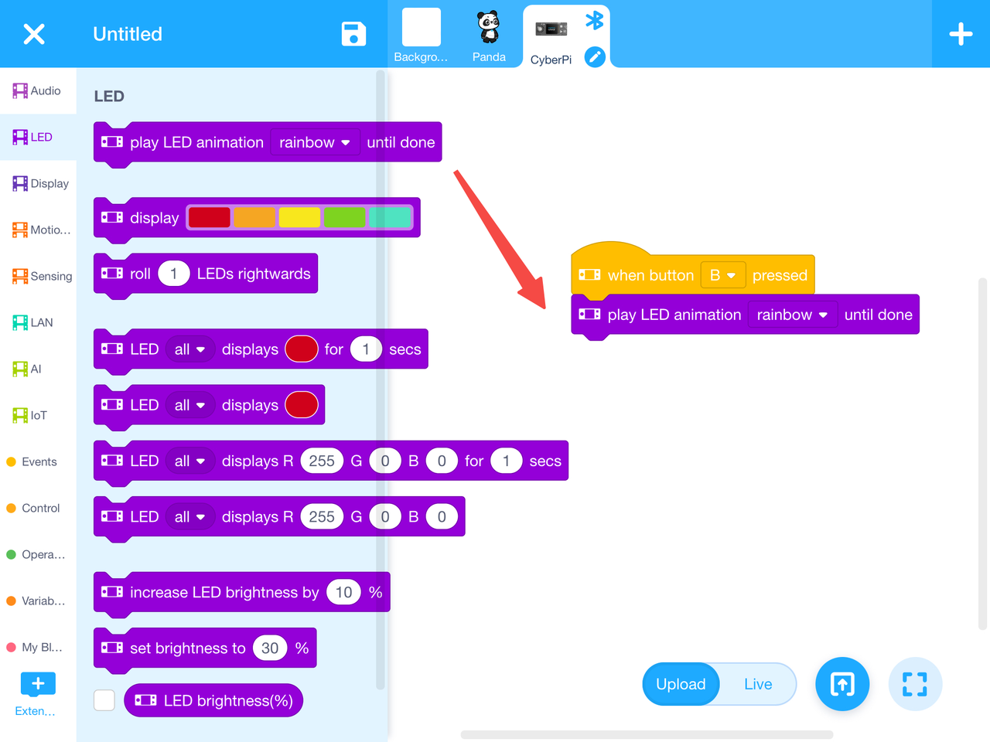Select the Background tab

point(421,36)
